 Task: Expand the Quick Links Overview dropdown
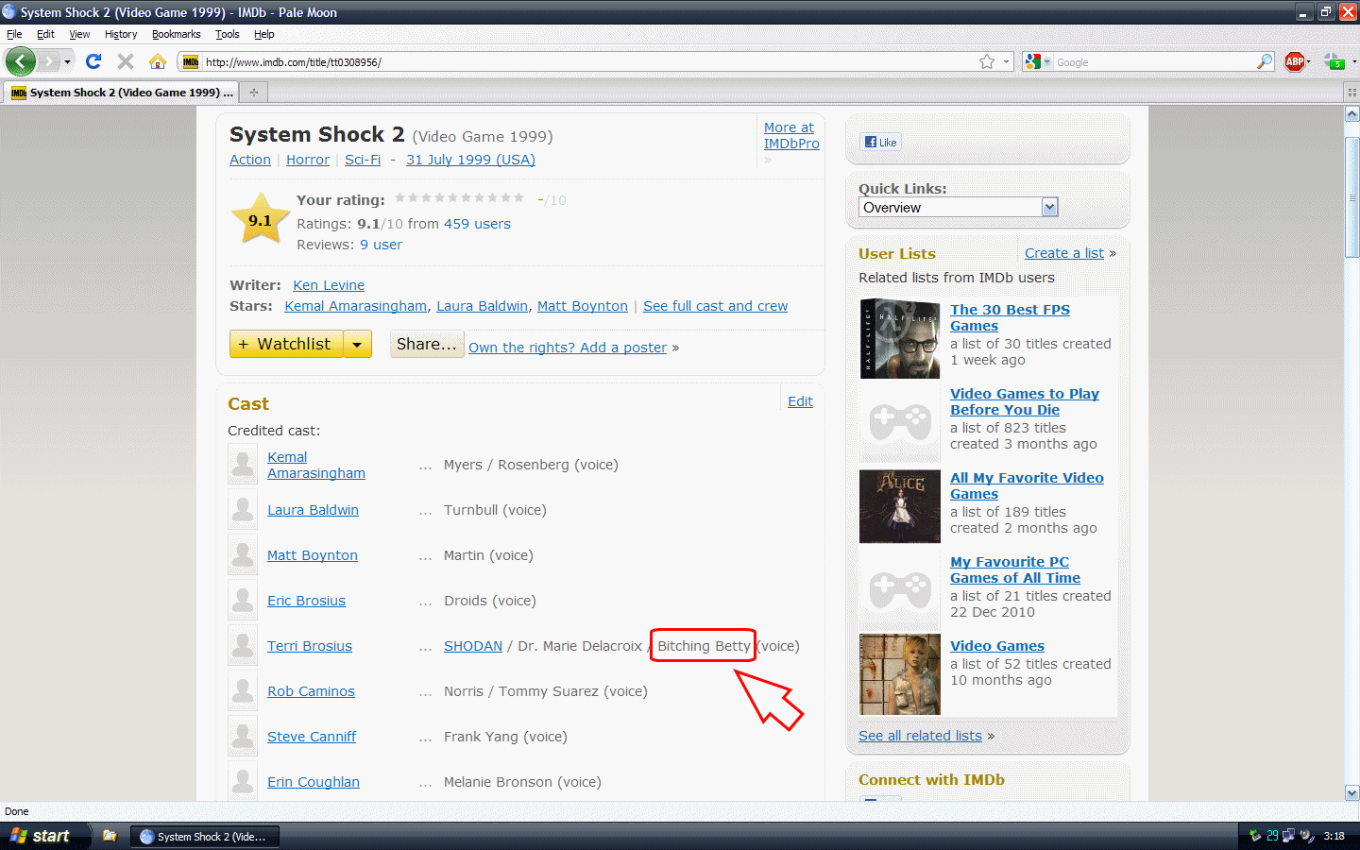click(x=1049, y=208)
